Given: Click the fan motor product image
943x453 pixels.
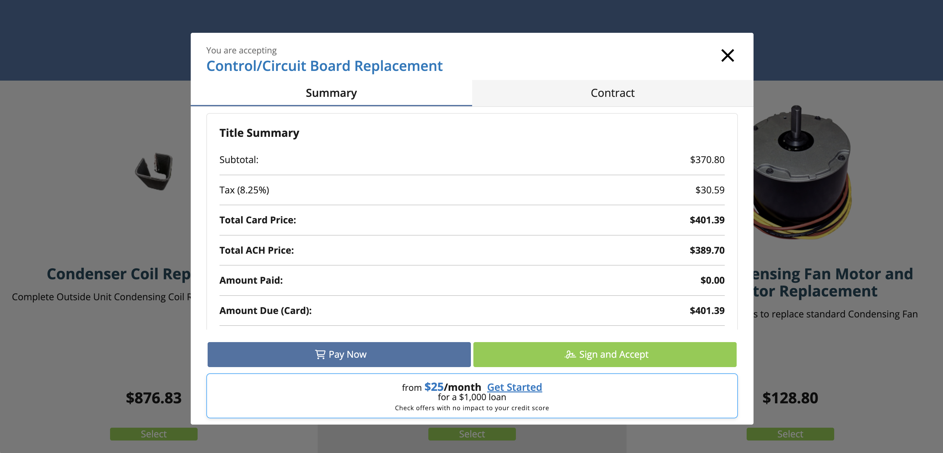Looking at the screenshot, I should (x=802, y=172).
